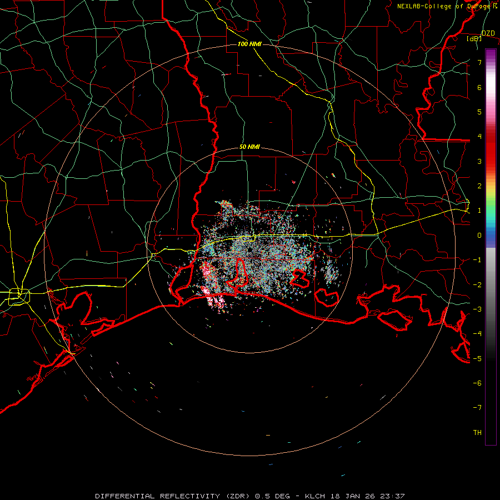Select the 1 value on the color scale
The height and width of the screenshot is (500, 500).
[x=479, y=211]
